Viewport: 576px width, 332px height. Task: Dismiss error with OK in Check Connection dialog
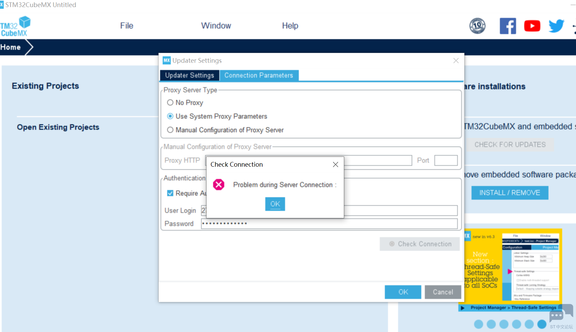pyautogui.click(x=275, y=204)
